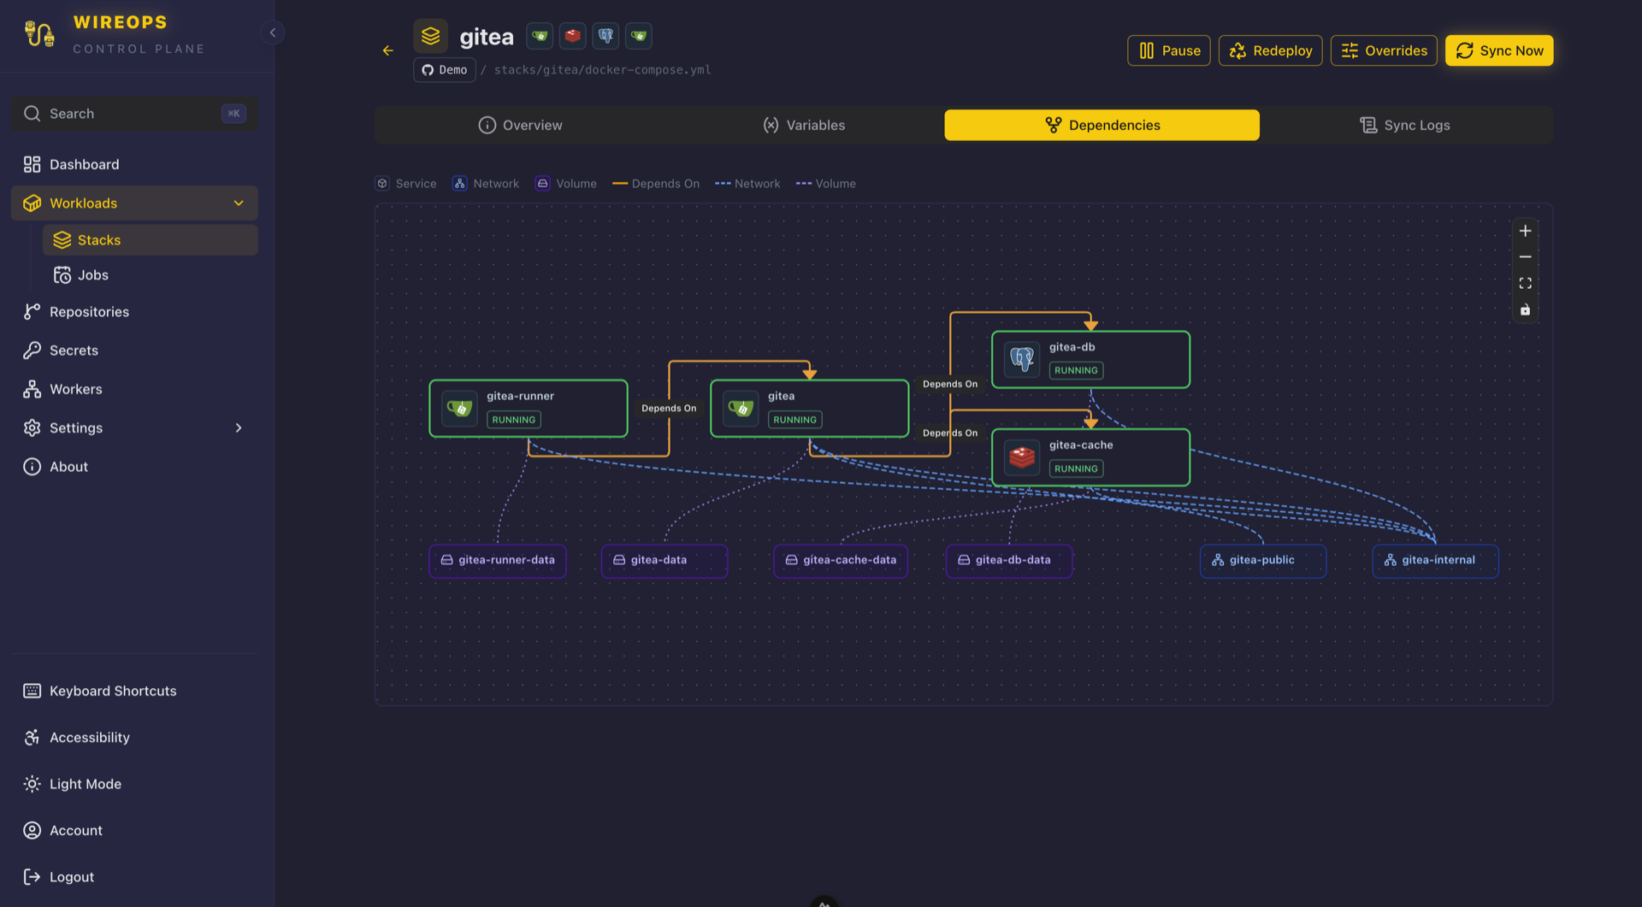Collapse the sidebar with chevron button

tap(272, 32)
